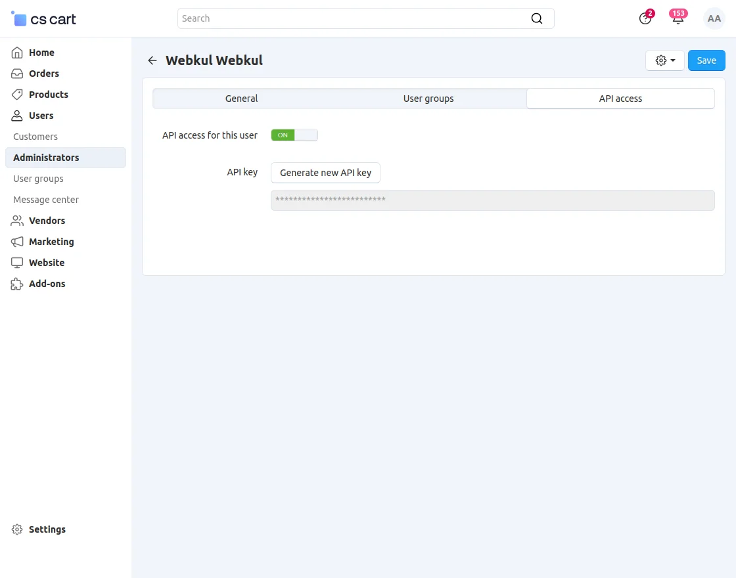Open Administrators in the sidebar
736x578 pixels.
(66, 158)
